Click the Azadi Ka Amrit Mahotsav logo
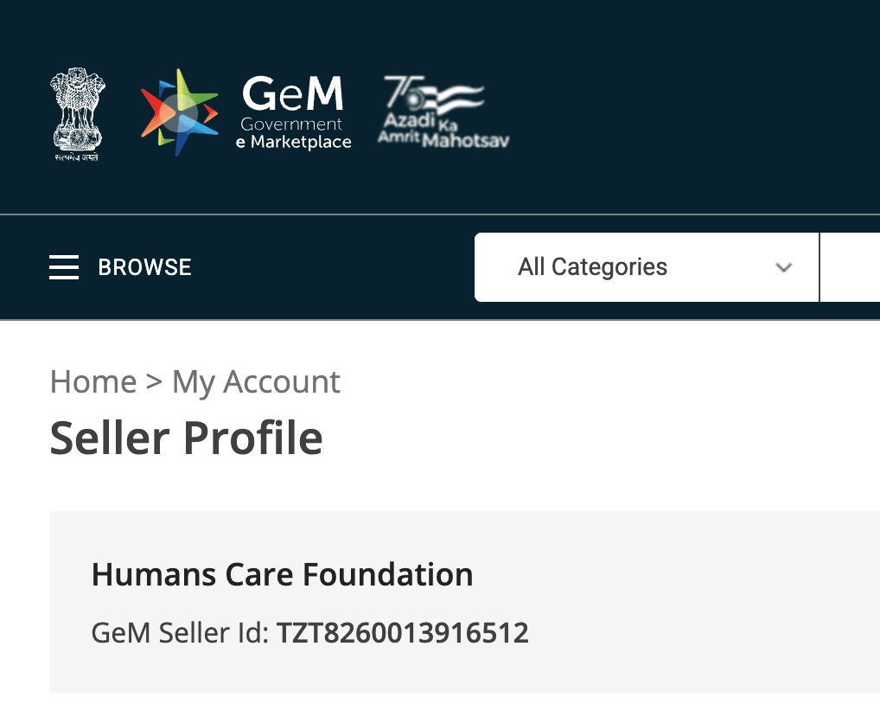This screenshot has height=704, width=880. [443, 111]
